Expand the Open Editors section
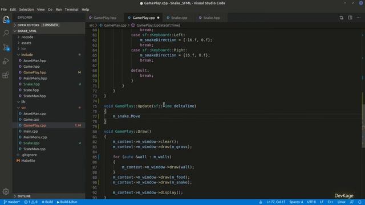Viewport: 365px width, 205px height. (49, 25)
